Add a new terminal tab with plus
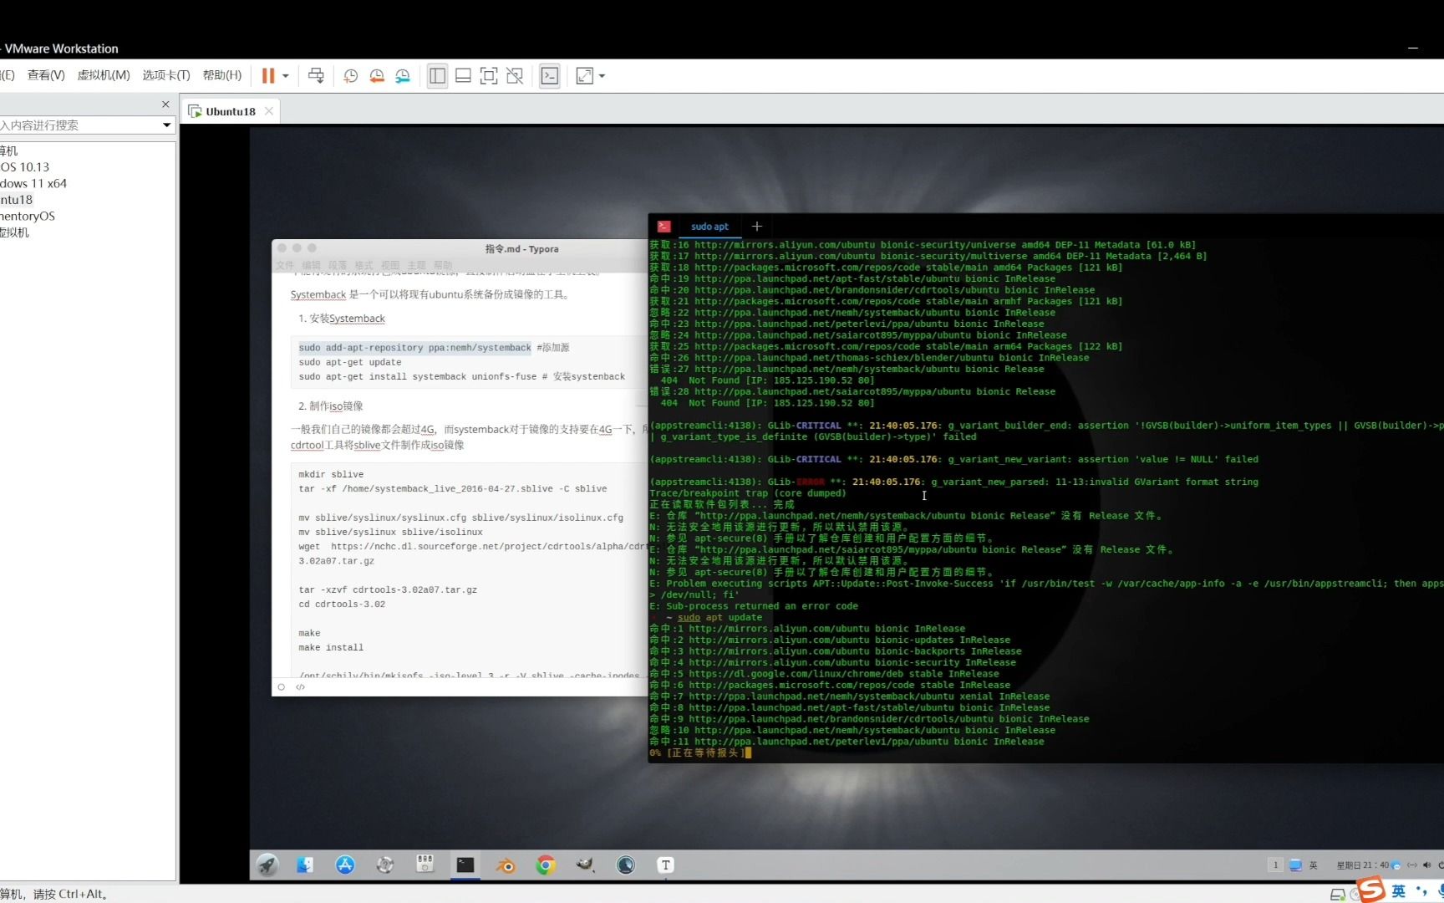Viewport: 1444px width, 903px height. pyautogui.click(x=757, y=226)
